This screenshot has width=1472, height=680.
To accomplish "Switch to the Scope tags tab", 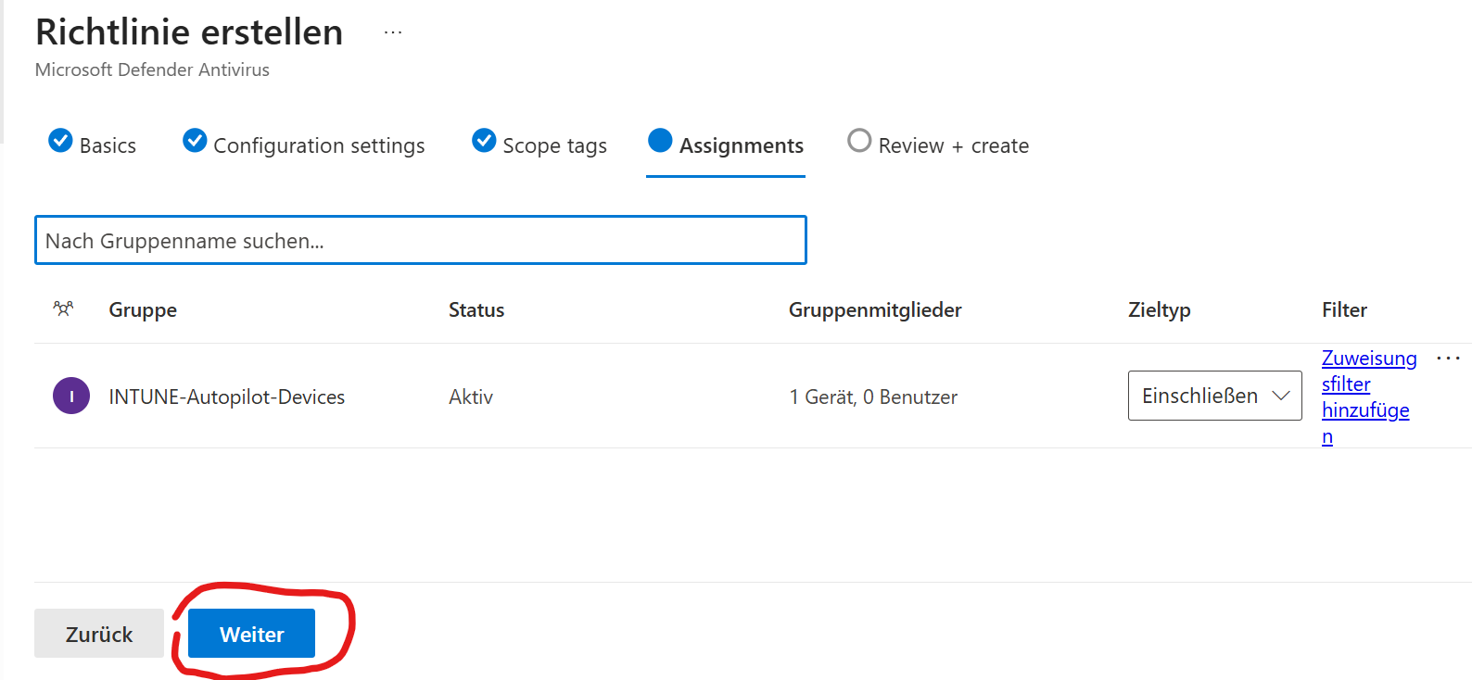I will [x=553, y=145].
